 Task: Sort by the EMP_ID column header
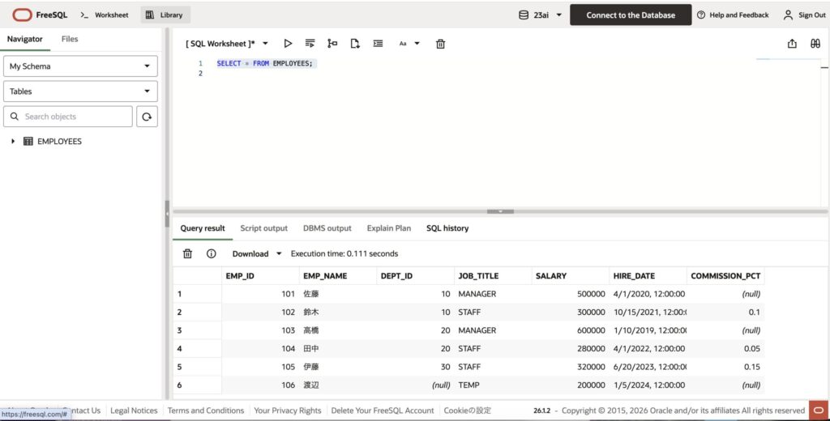coord(260,276)
